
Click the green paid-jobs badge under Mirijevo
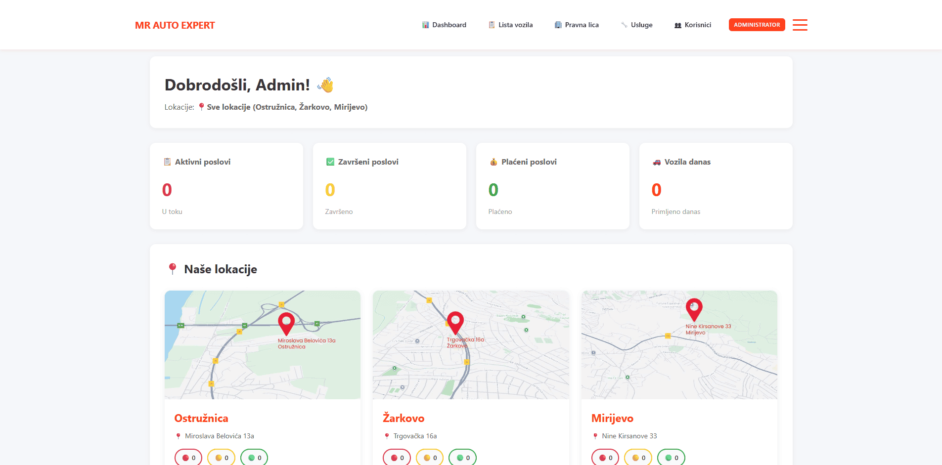671,458
